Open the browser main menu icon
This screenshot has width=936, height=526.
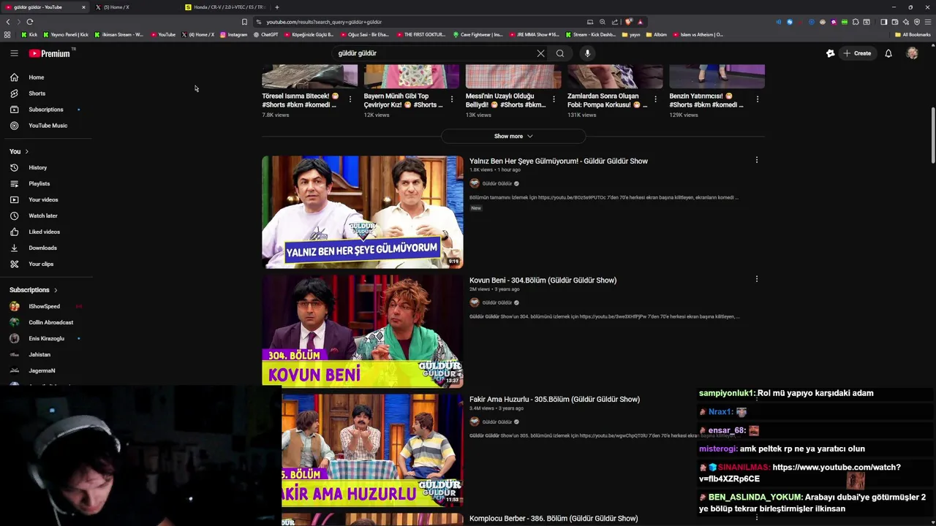(927, 22)
